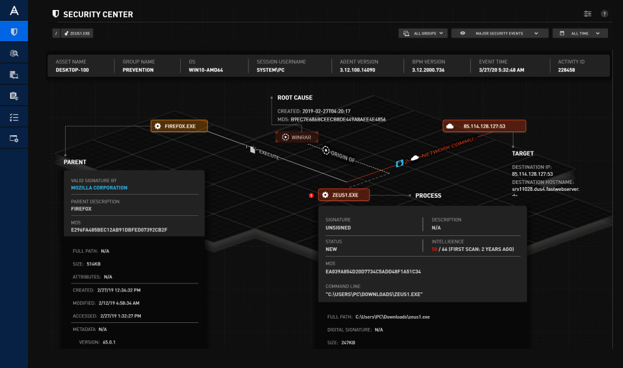Click the NETWORK COMMU... edge label

(x=449, y=147)
